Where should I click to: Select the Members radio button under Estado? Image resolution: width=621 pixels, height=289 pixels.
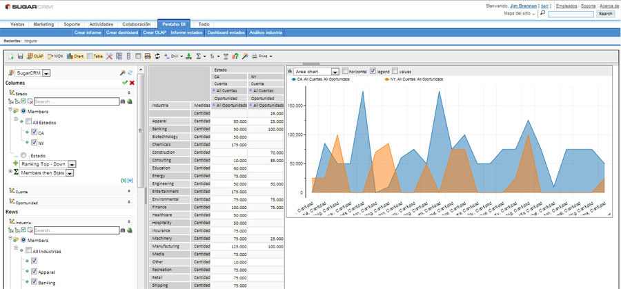coord(24,111)
